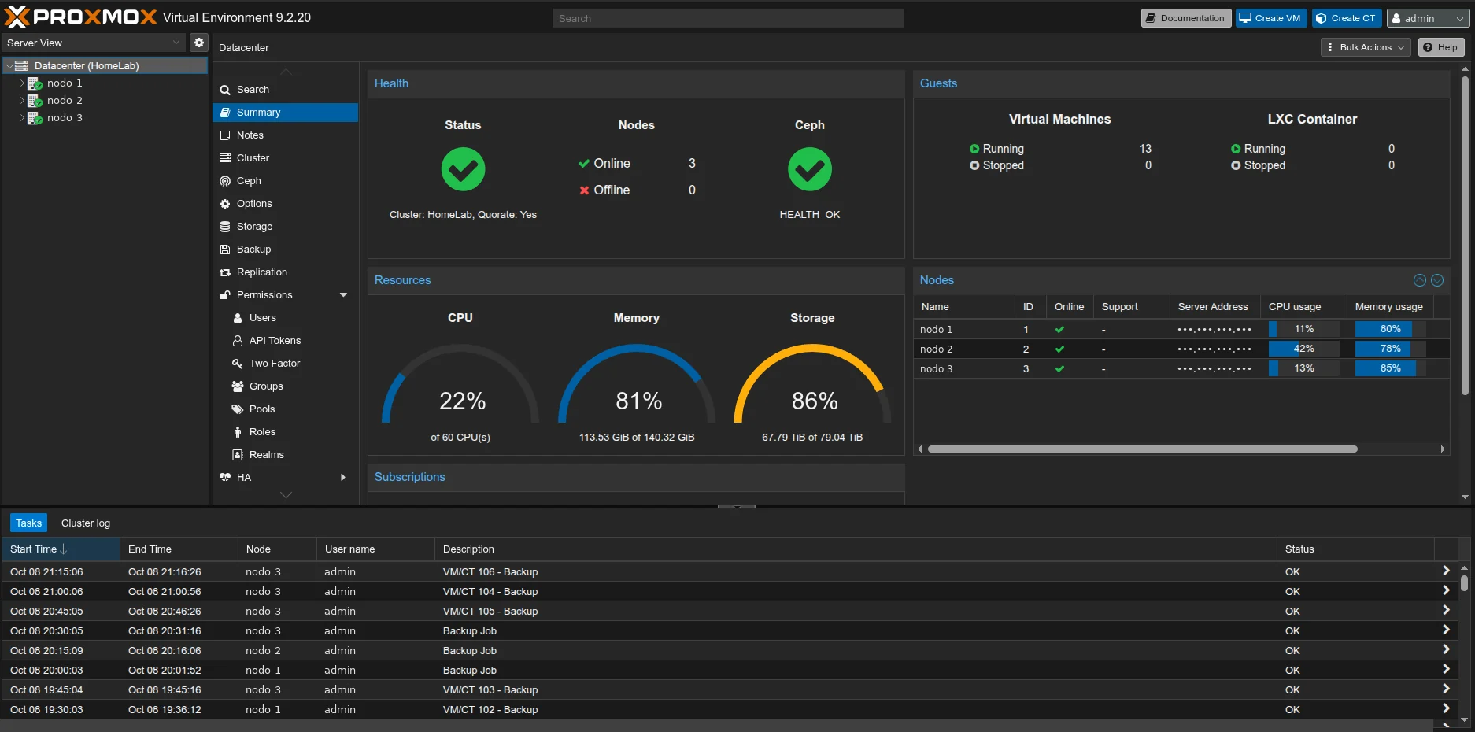The width and height of the screenshot is (1475, 732).
Task: Click the nodo 3 memory usage bar
Action: (1390, 368)
